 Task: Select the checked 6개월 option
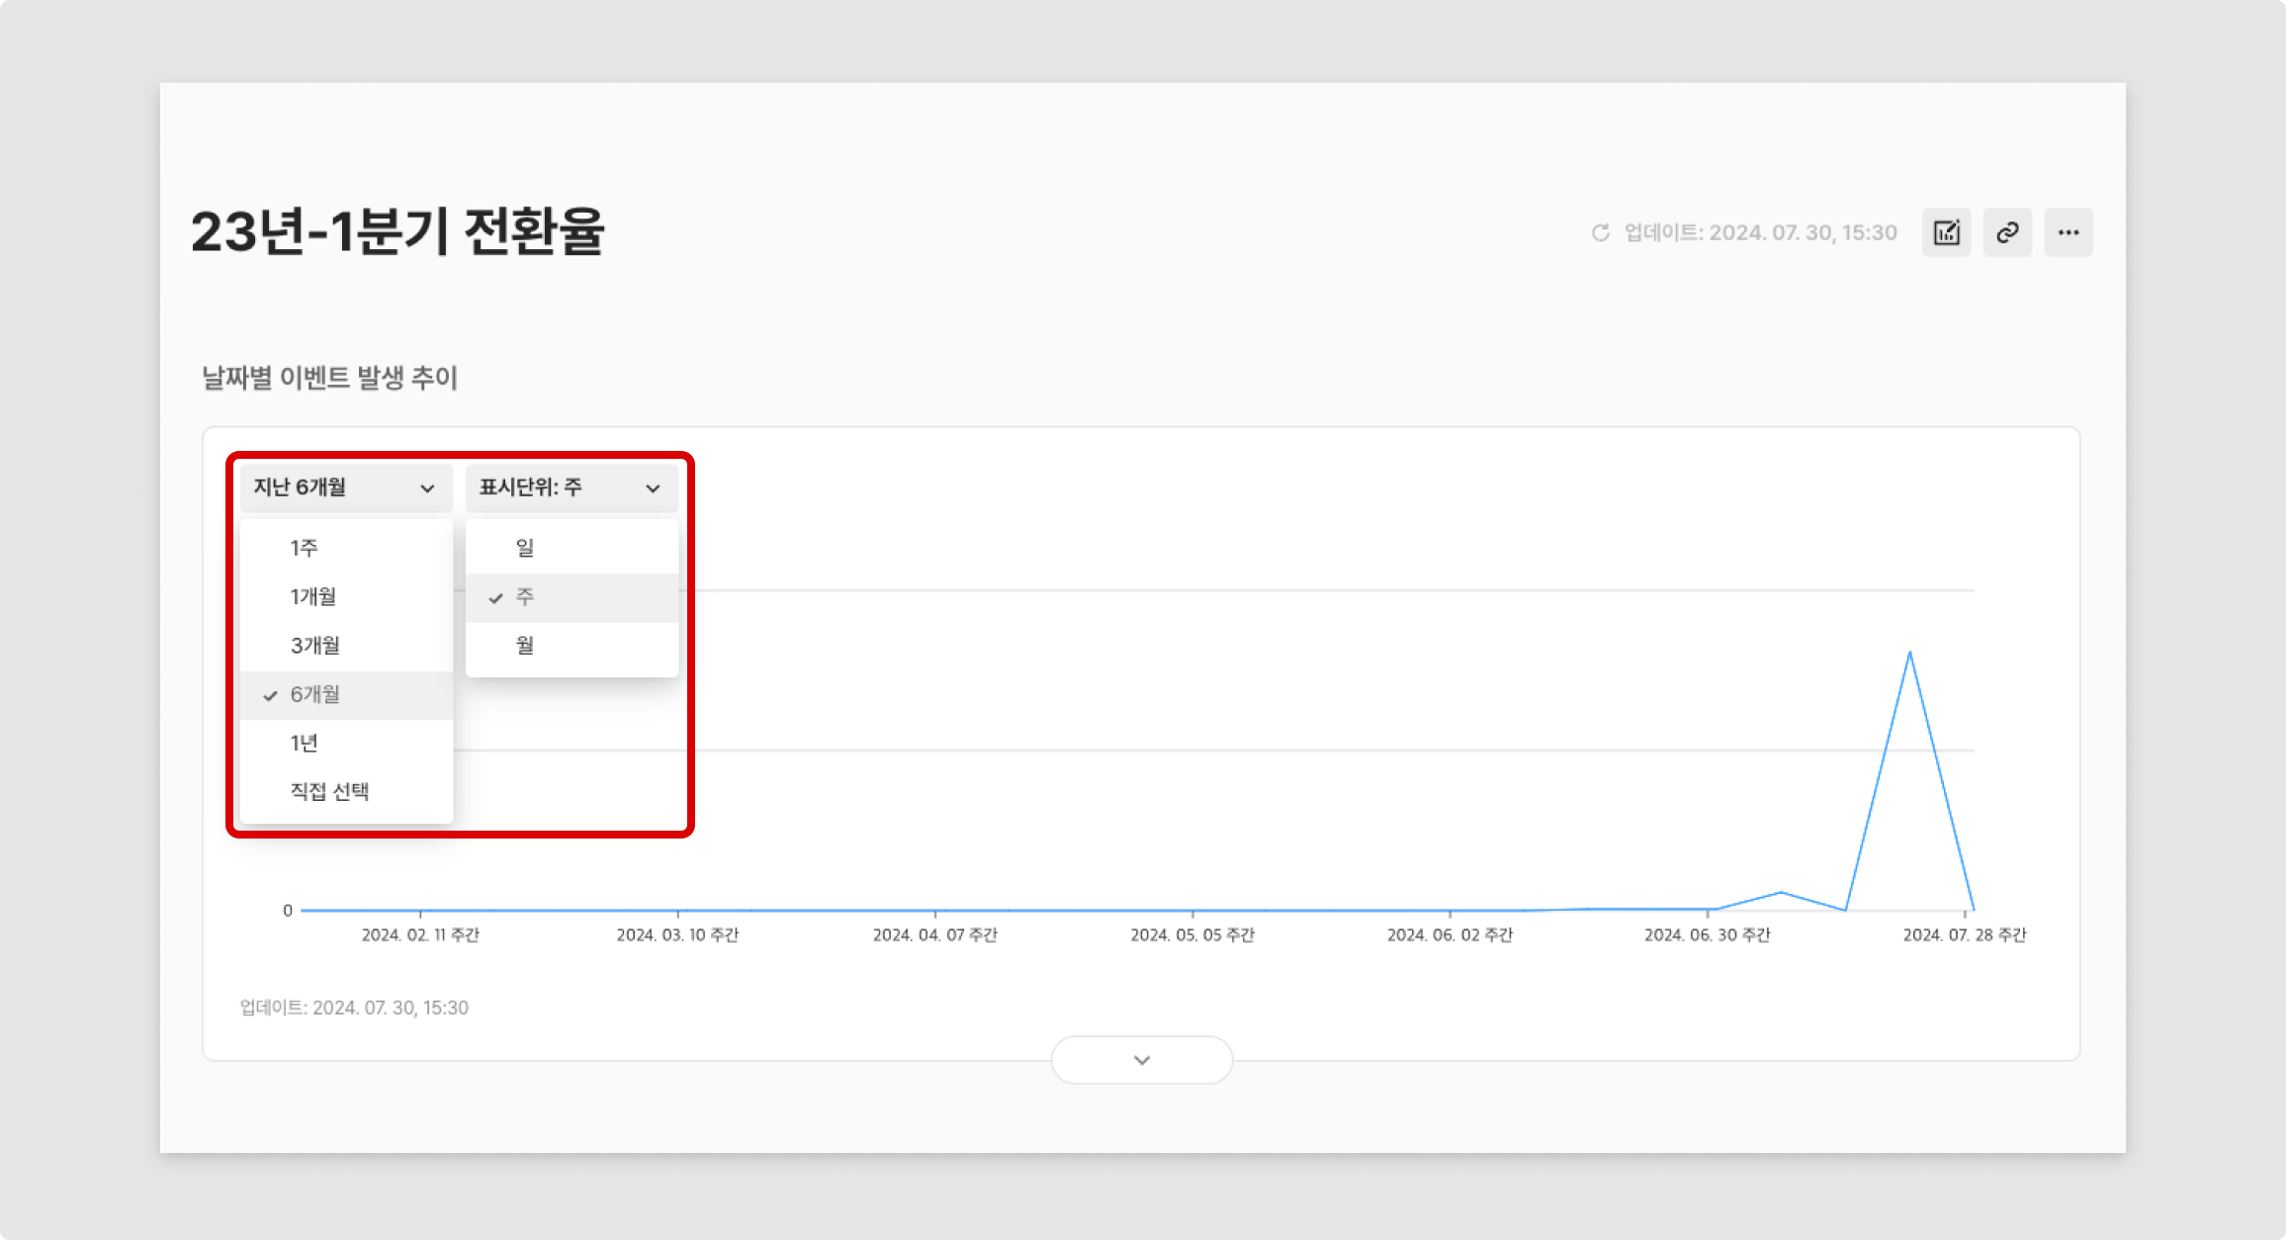(315, 694)
